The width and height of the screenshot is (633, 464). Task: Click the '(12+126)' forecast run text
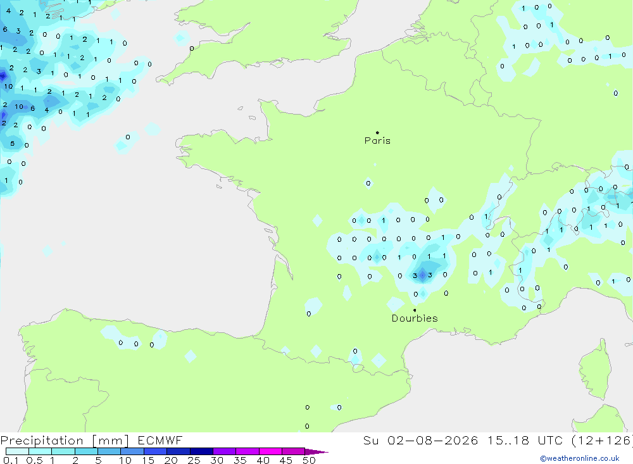pyautogui.click(x=601, y=441)
